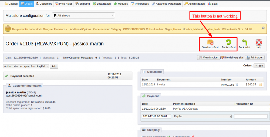
Task: Open the Catalog menu tab
Action: coord(11,4)
